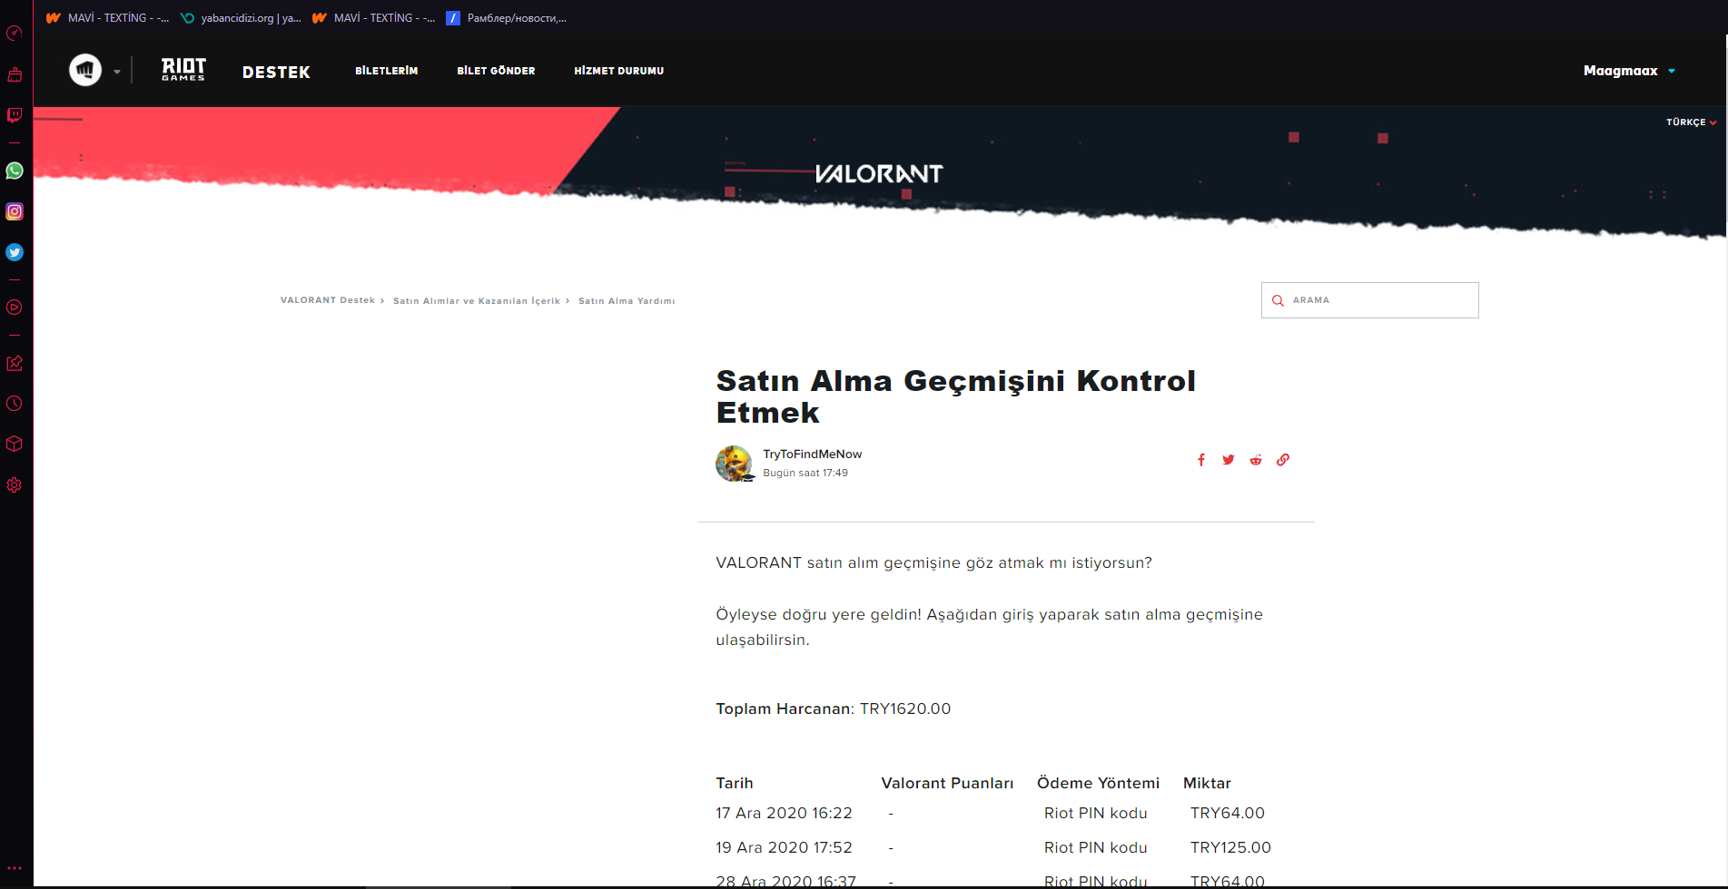Click VALORANT Destek breadcrumb
The width and height of the screenshot is (1728, 889).
[x=328, y=300]
